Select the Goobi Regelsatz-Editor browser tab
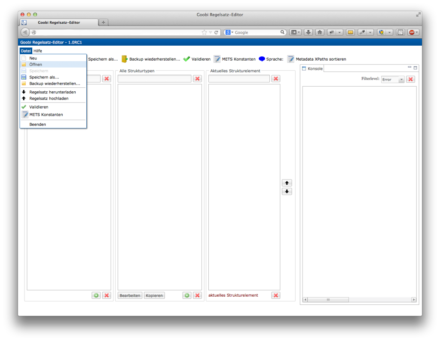 click(x=59, y=22)
